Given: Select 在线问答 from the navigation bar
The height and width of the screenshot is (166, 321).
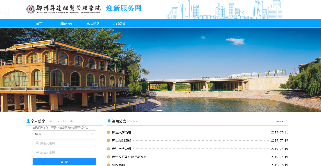Looking at the screenshot, I should click(119, 24).
